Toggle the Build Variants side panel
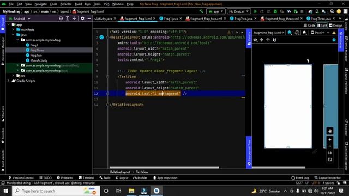The height and width of the screenshot is (196, 349). pos(3,161)
